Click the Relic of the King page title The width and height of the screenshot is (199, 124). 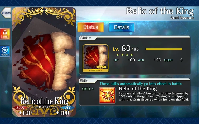click(x=160, y=11)
